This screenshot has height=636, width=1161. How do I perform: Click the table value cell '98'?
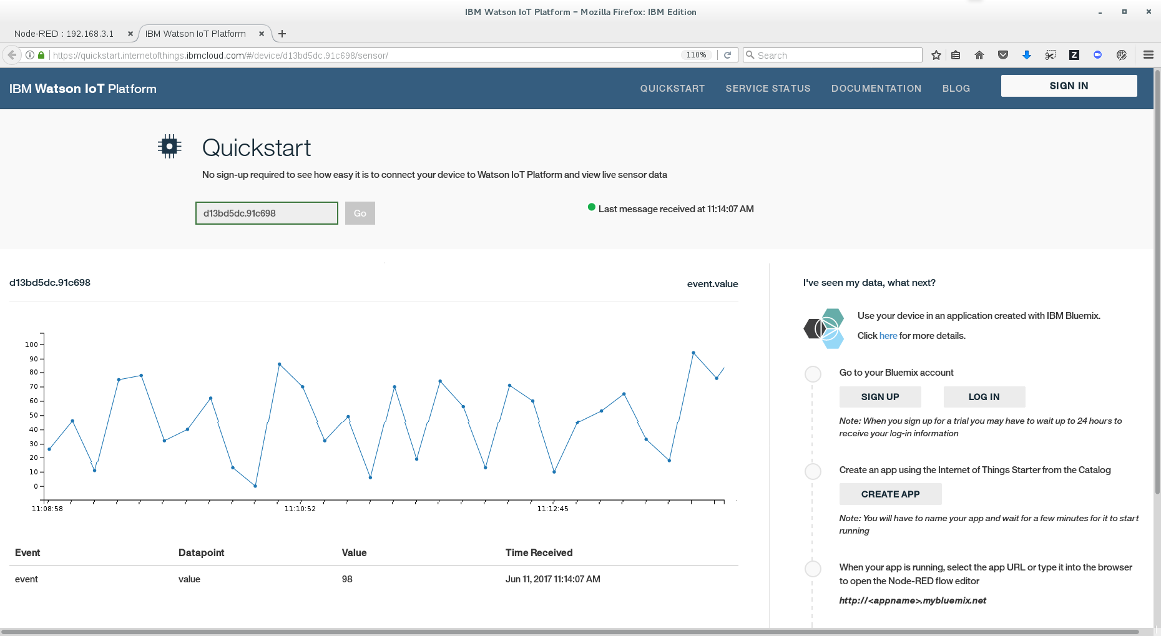point(347,579)
